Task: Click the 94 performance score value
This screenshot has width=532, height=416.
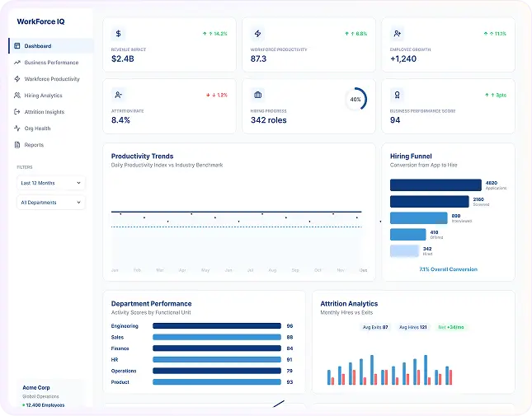Action: 395,120
